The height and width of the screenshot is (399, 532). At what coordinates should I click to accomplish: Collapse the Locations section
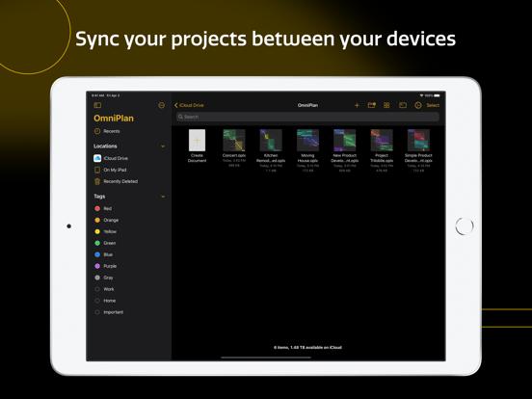163,146
